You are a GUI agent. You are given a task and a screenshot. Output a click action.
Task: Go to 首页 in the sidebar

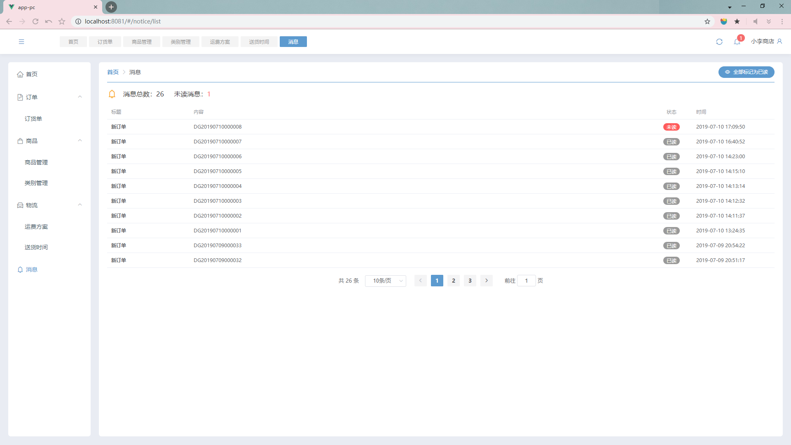click(31, 74)
